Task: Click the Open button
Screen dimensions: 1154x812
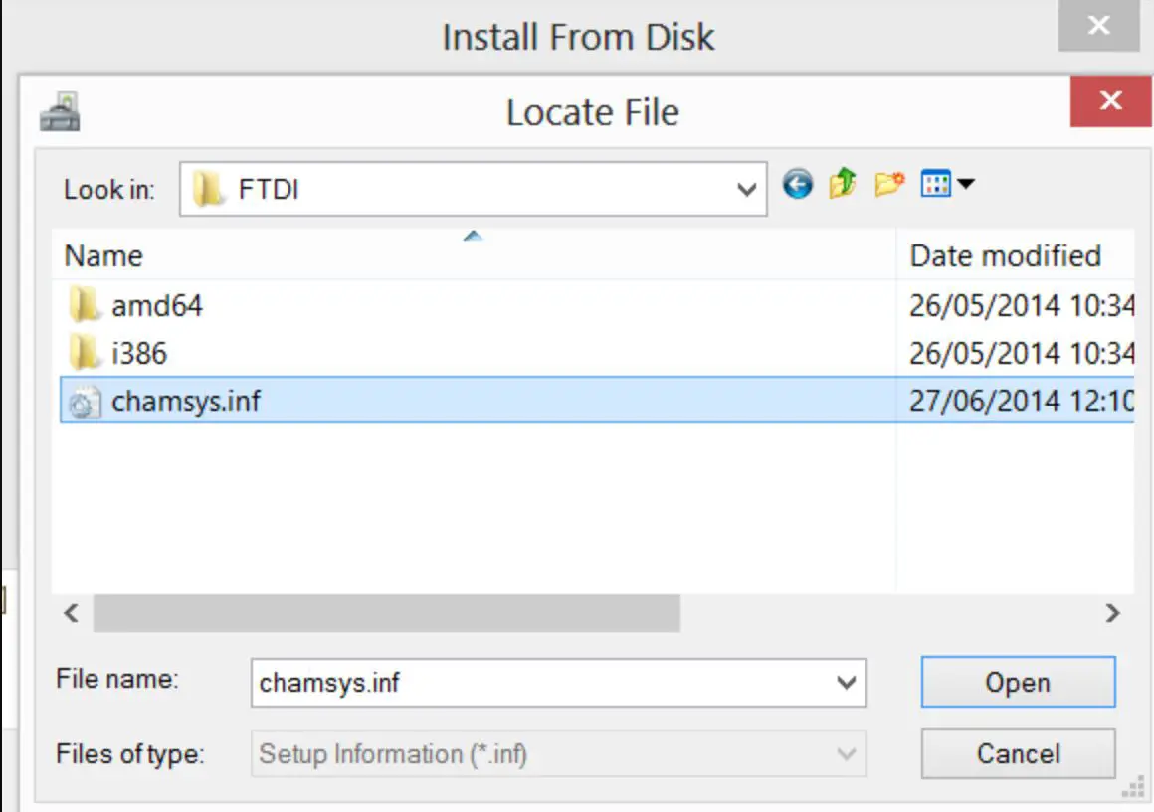Action: pyautogui.click(x=1017, y=683)
